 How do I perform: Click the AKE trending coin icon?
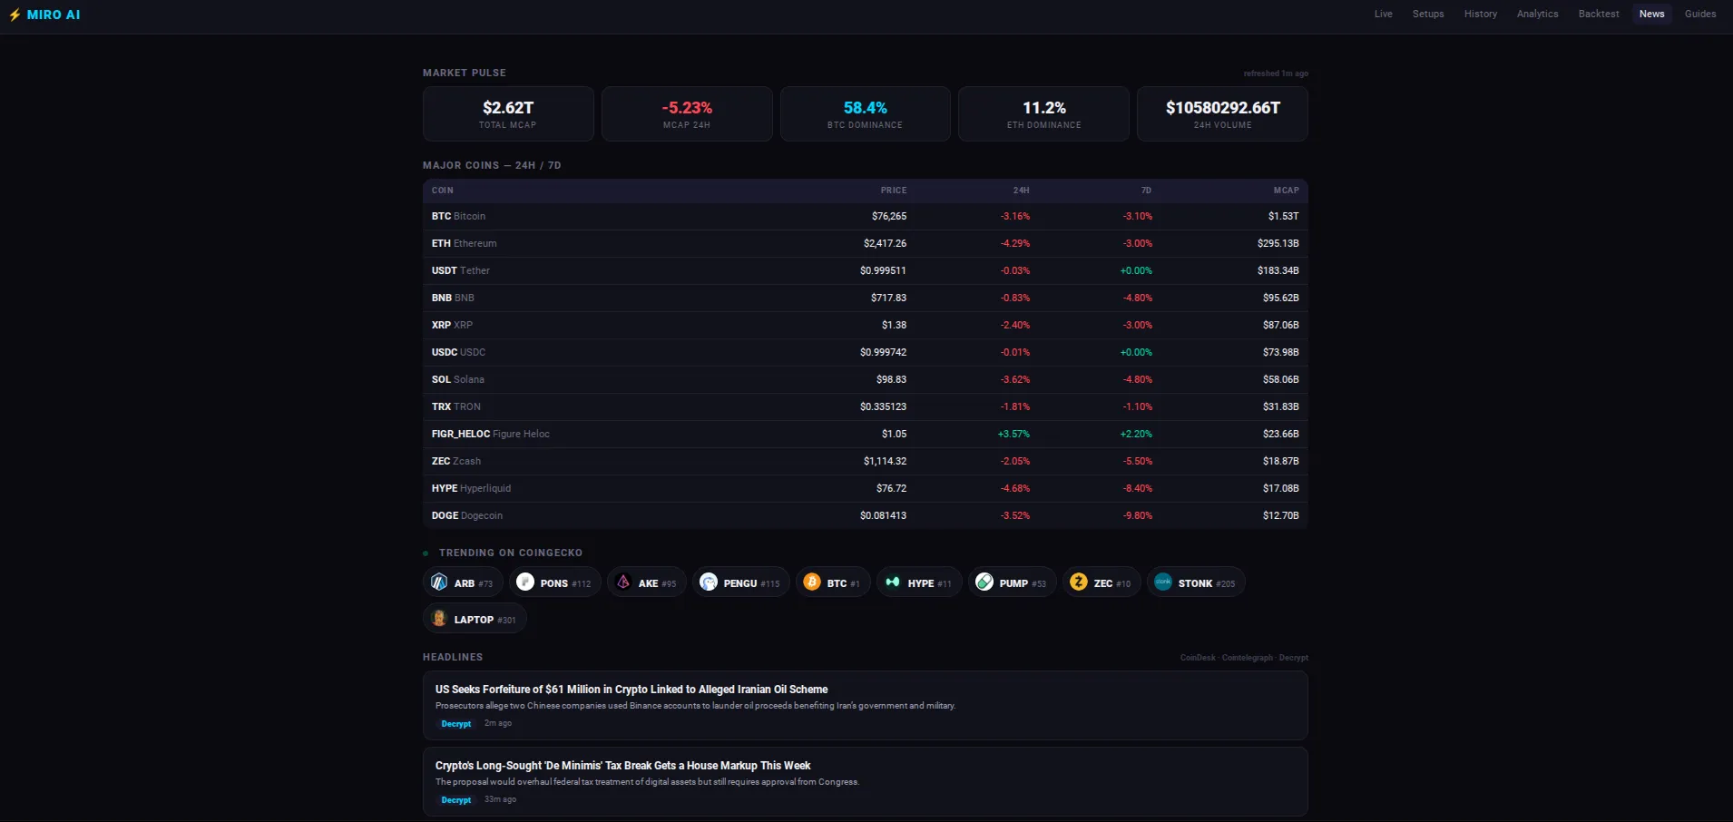click(x=623, y=582)
